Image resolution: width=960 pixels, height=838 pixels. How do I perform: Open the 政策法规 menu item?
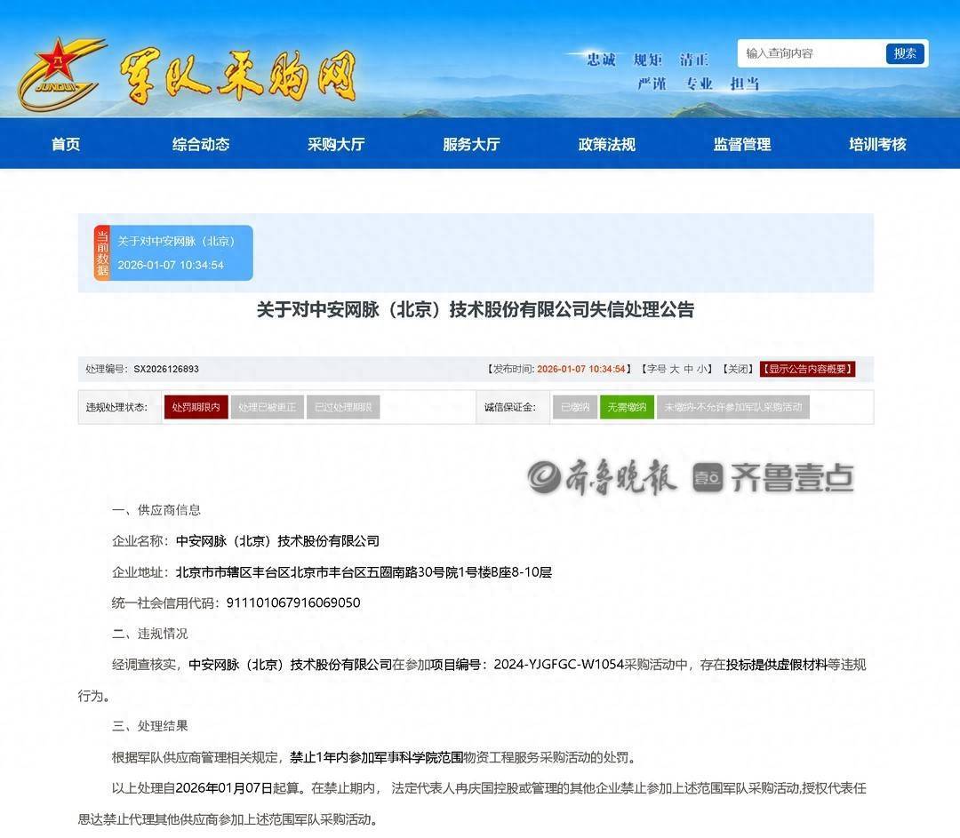(x=606, y=144)
